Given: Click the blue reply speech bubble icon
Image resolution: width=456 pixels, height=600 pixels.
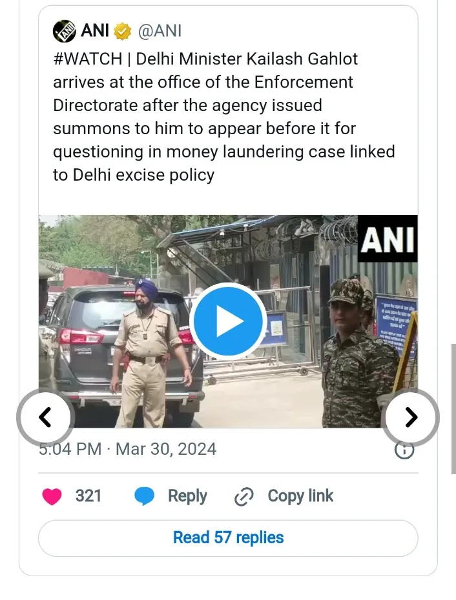Looking at the screenshot, I should (145, 496).
